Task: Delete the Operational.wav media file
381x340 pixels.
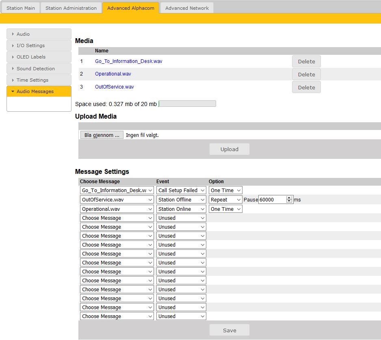Action: coord(306,74)
